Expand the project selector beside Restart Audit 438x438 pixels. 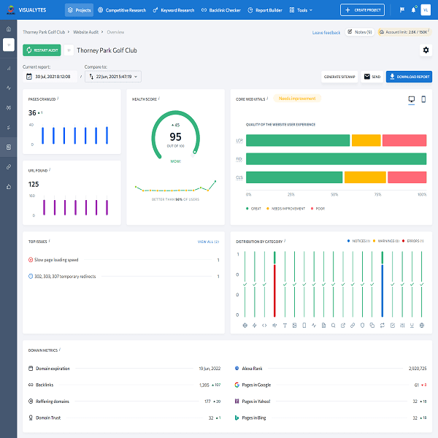pyautogui.click(x=69, y=50)
